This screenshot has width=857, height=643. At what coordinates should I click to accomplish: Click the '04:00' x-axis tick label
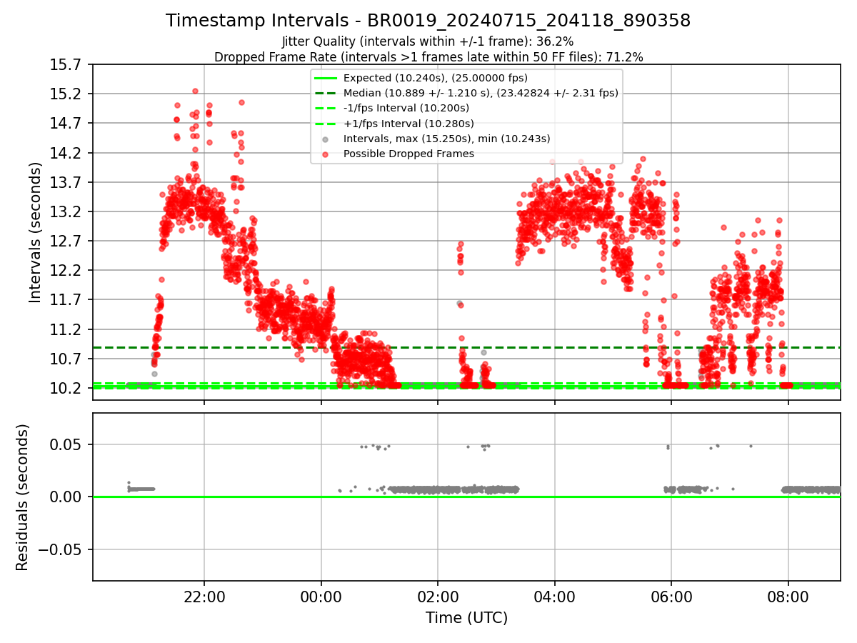(554, 597)
